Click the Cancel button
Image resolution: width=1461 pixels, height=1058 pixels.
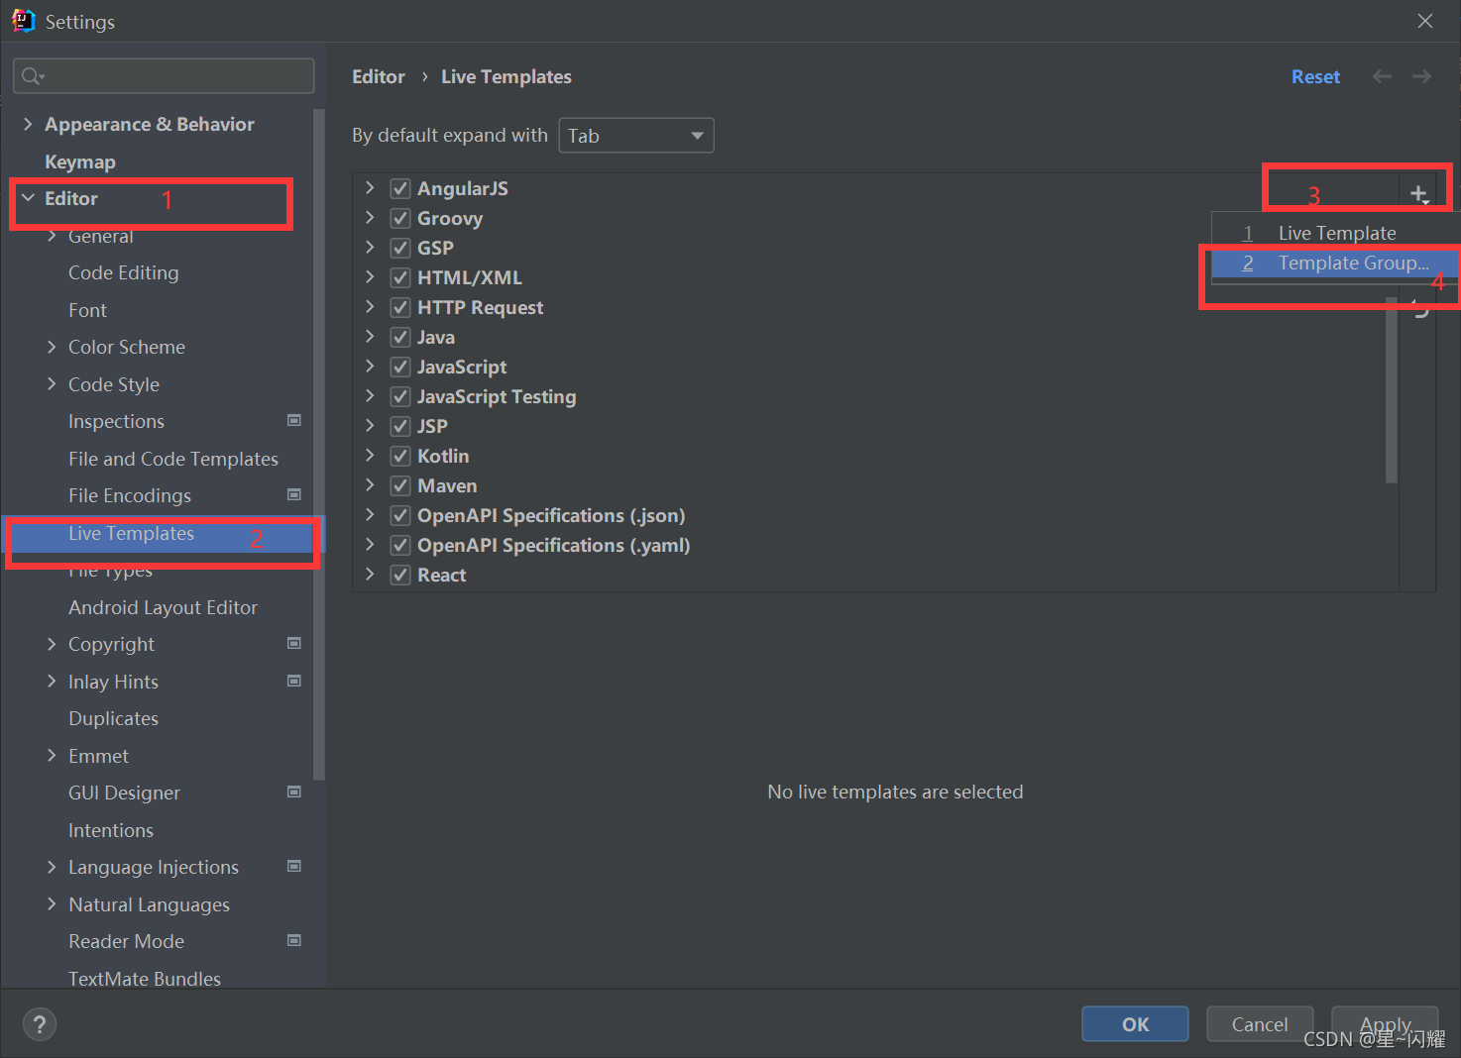coord(1260,1024)
